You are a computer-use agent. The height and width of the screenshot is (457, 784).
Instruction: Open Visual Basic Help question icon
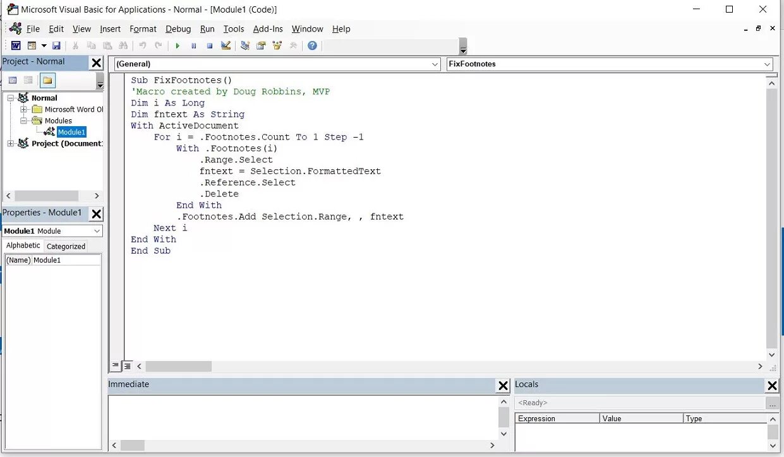pos(312,45)
